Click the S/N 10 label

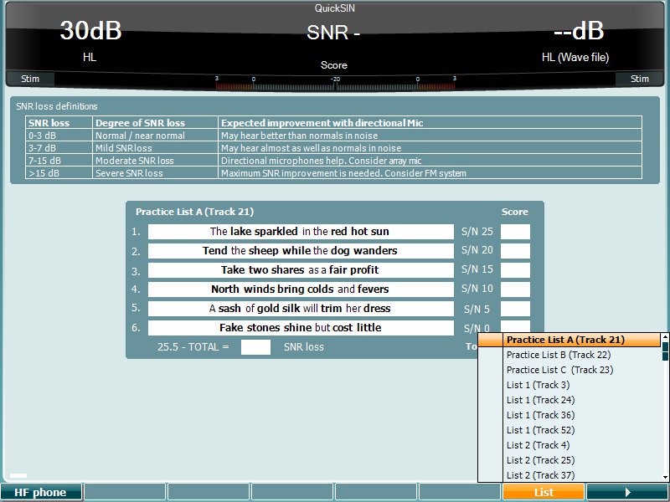pyautogui.click(x=477, y=289)
